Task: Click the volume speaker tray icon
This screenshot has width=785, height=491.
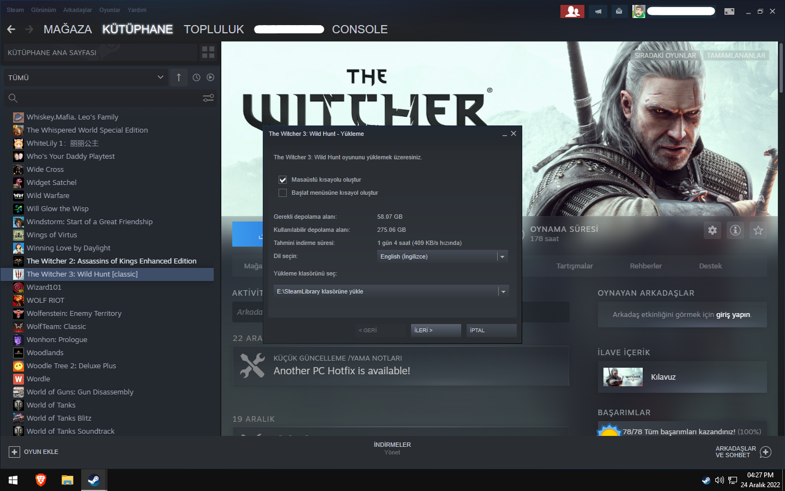Action: click(x=719, y=481)
